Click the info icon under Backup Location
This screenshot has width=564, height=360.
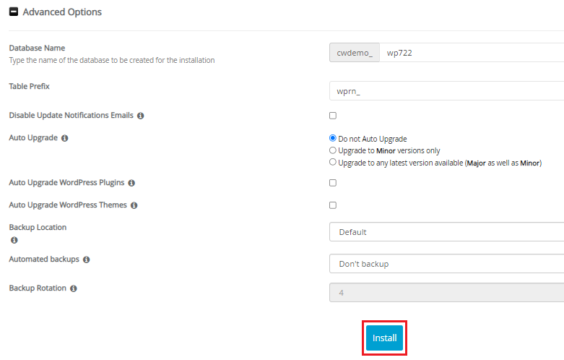point(14,240)
